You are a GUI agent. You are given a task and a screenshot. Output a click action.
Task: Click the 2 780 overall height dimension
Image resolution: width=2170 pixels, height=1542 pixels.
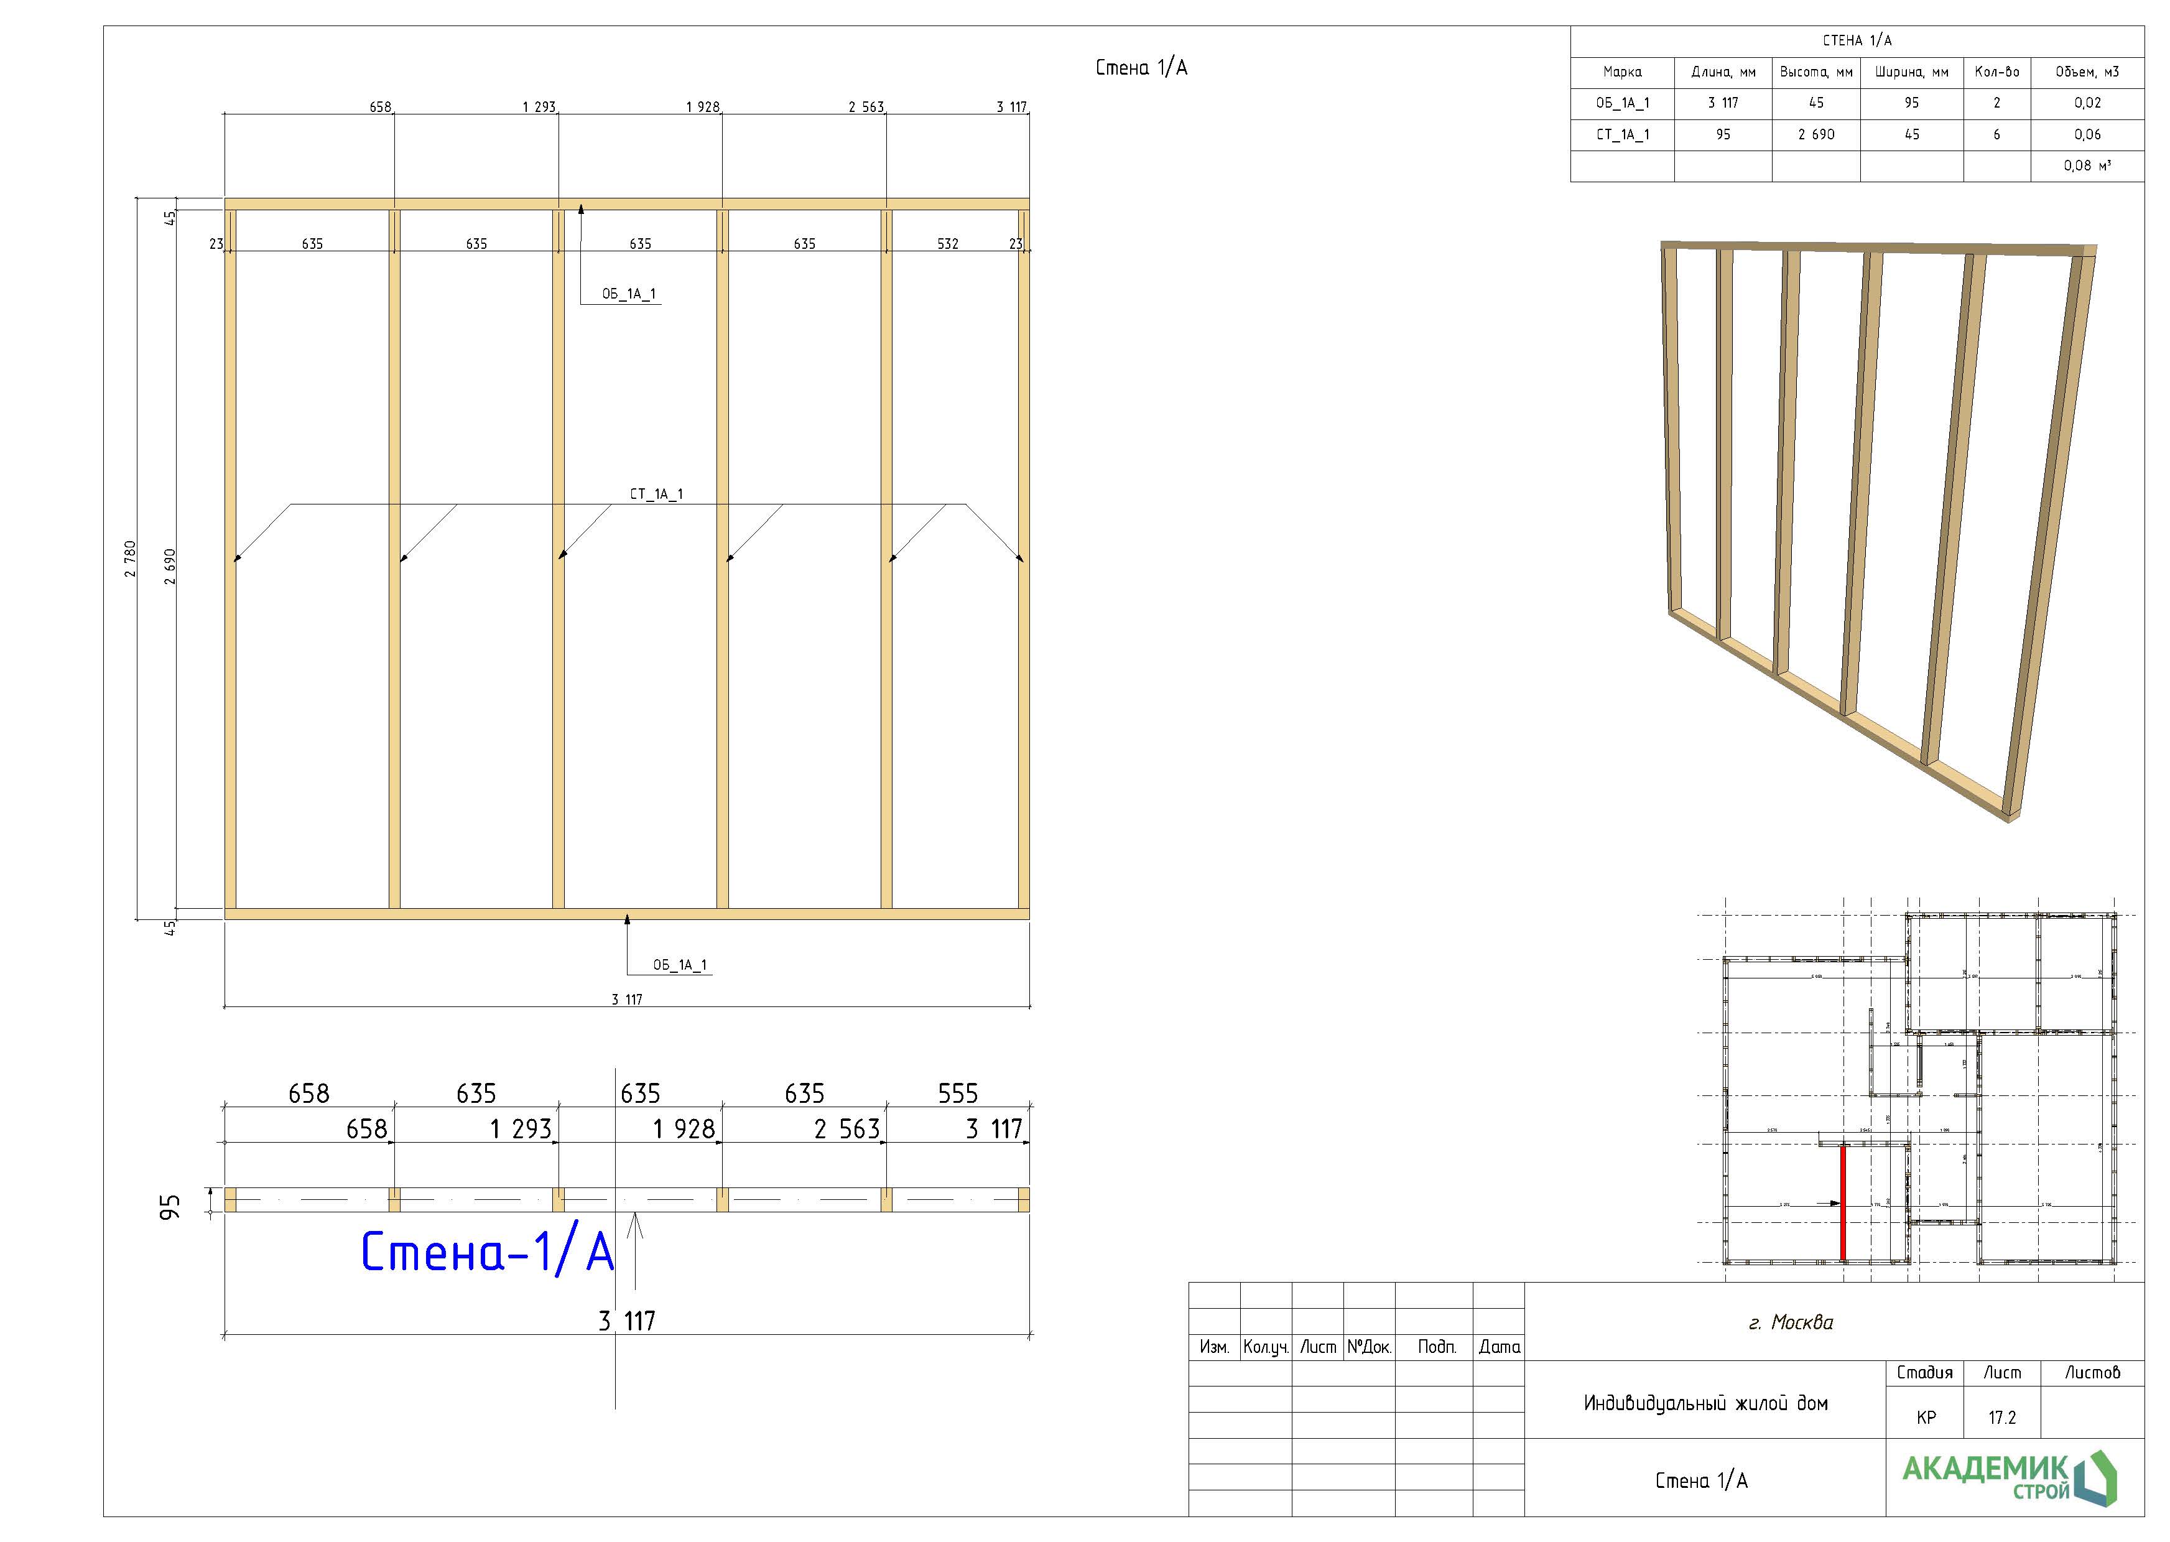point(131,559)
